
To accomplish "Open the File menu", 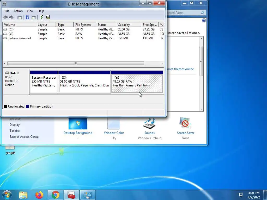I will tap(7, 11).
